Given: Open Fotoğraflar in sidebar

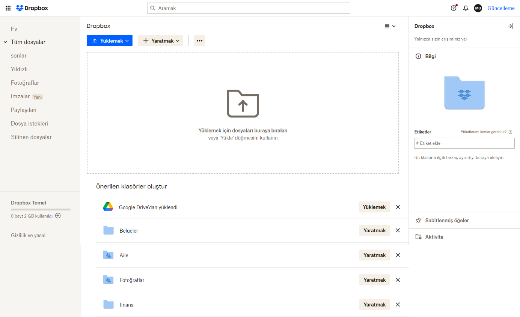Looking at the screenshot, I should [25, 83].
